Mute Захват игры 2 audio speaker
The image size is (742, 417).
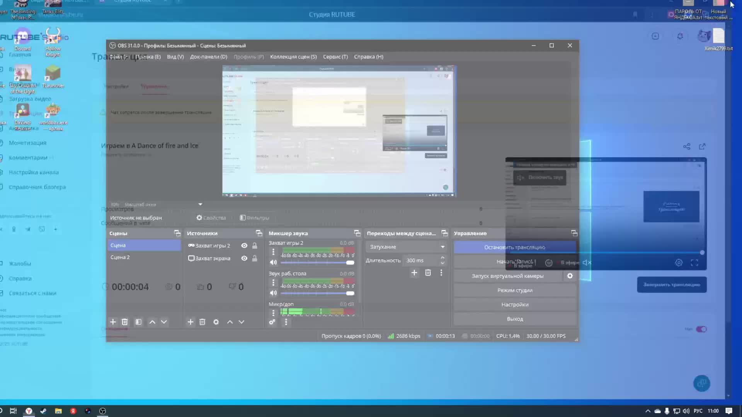[x=273, y=263]
